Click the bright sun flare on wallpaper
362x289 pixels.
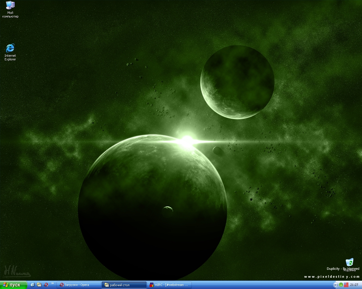coord(187,140)
